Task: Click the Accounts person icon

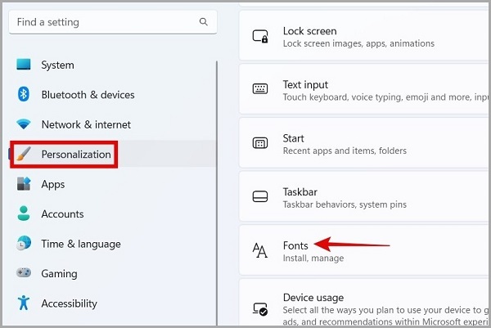Action: pyautogui.click(x=24, y=213)
